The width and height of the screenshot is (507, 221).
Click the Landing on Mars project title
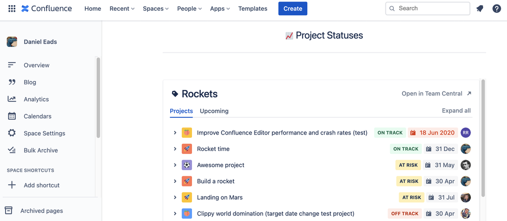tap(220, 198)
